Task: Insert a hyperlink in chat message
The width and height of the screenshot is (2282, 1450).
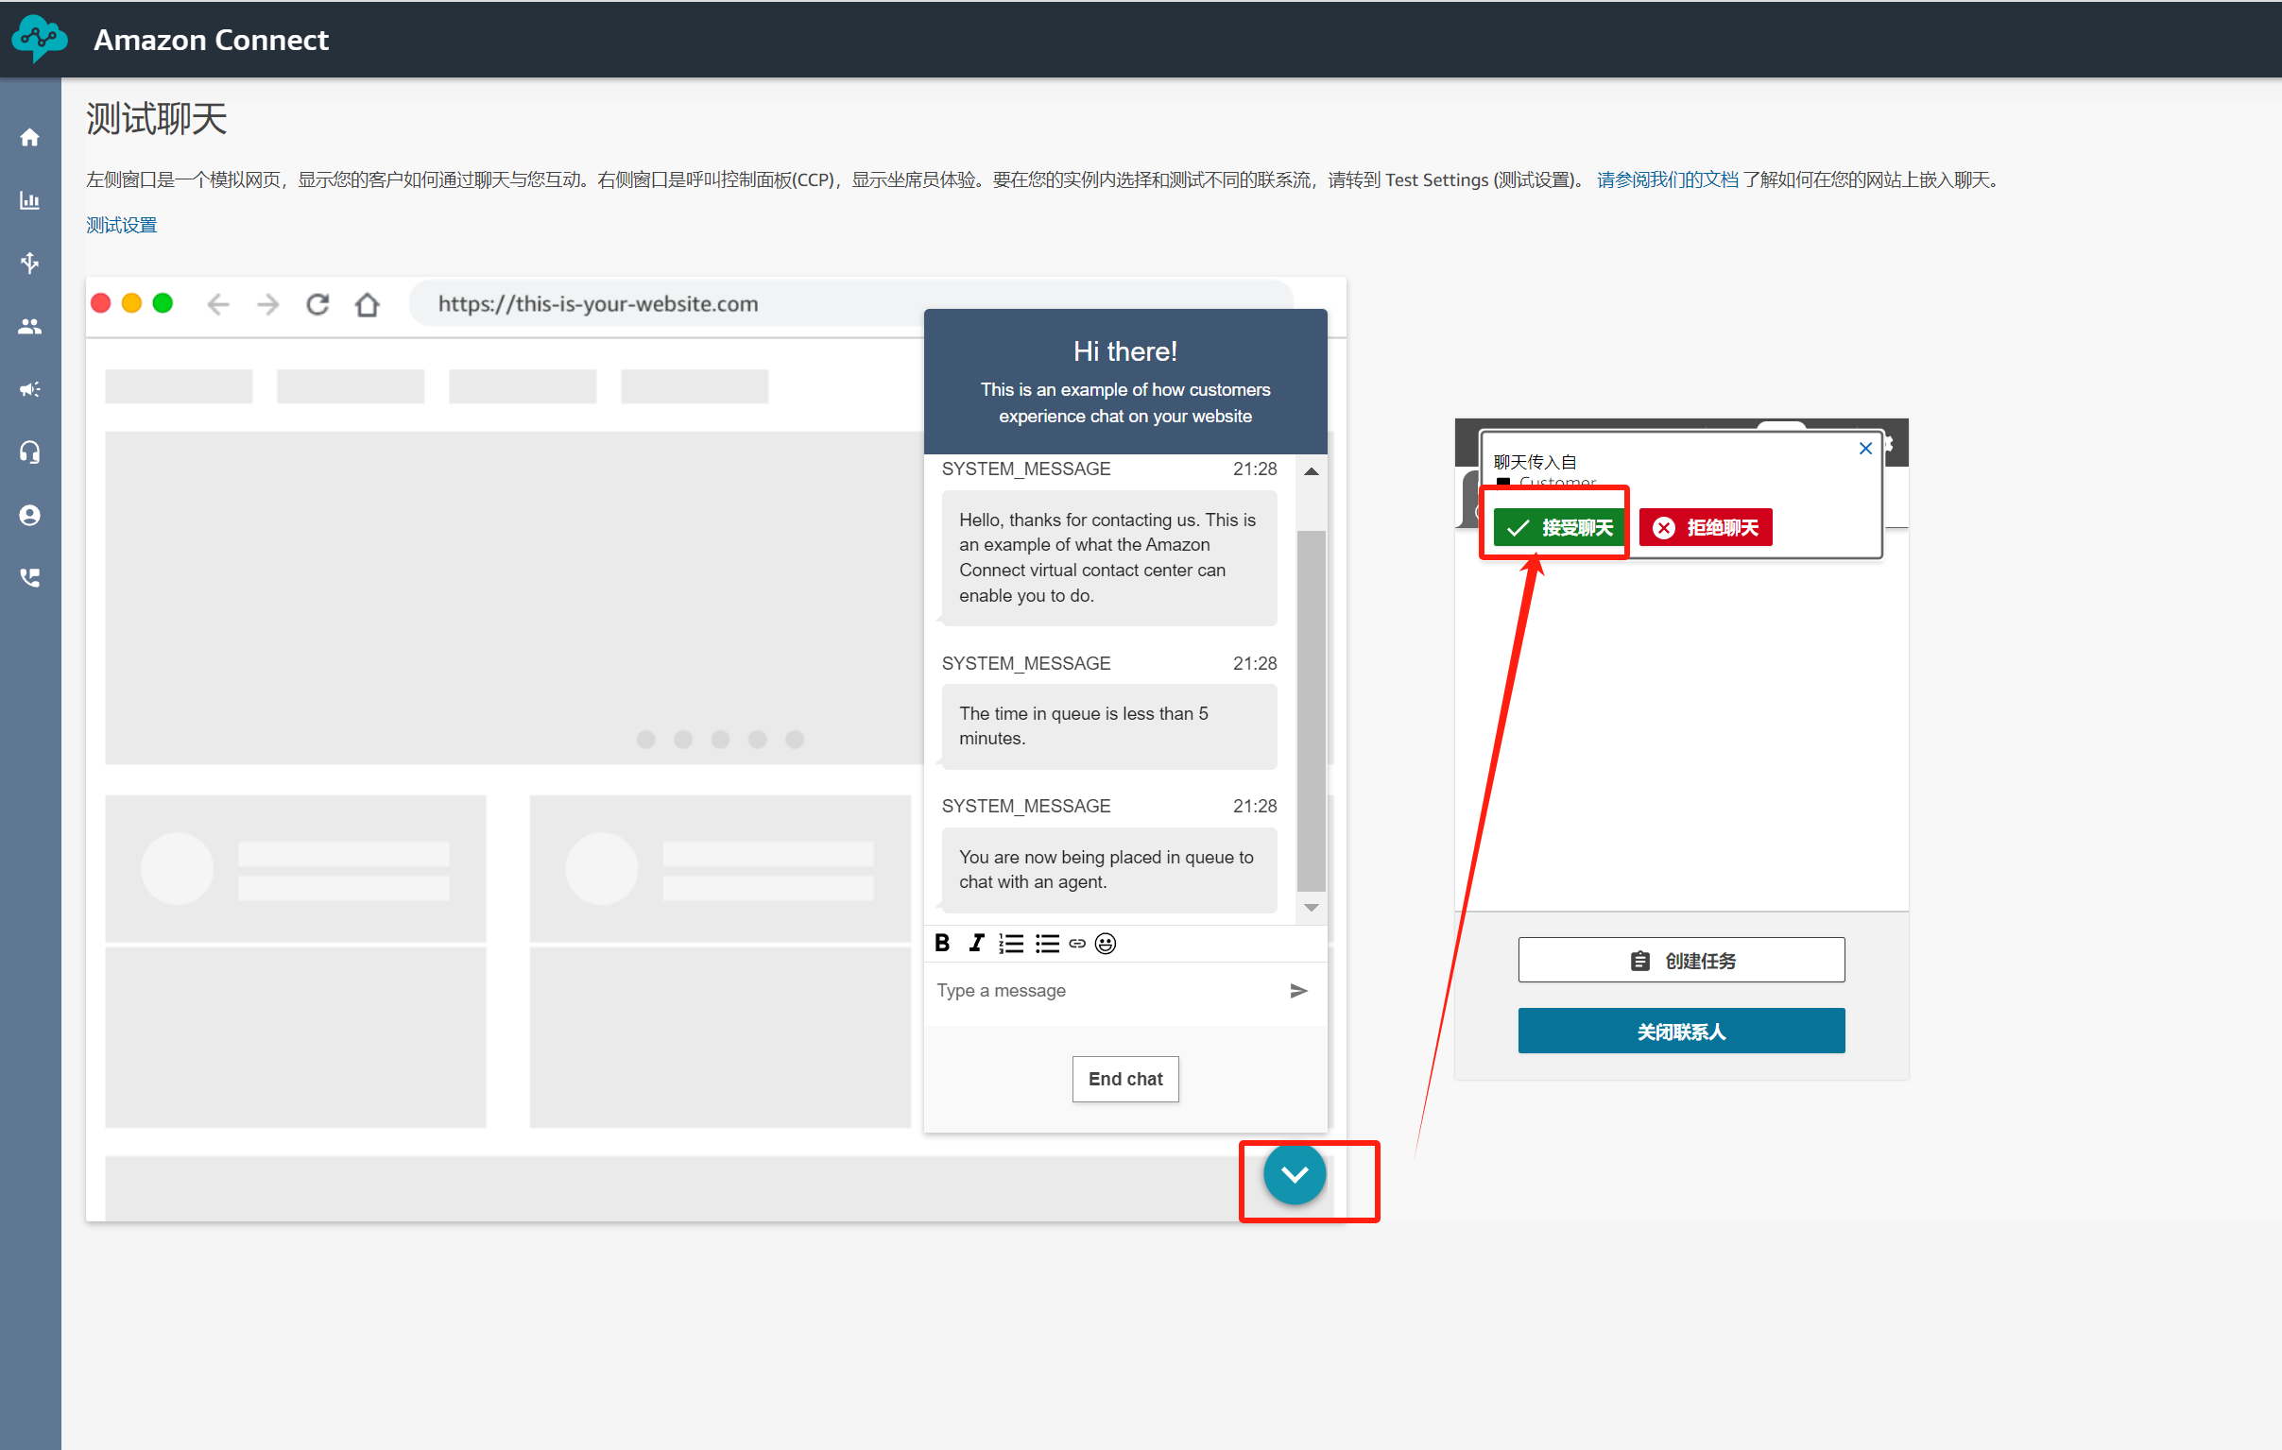Action: tap(1077, 944)
